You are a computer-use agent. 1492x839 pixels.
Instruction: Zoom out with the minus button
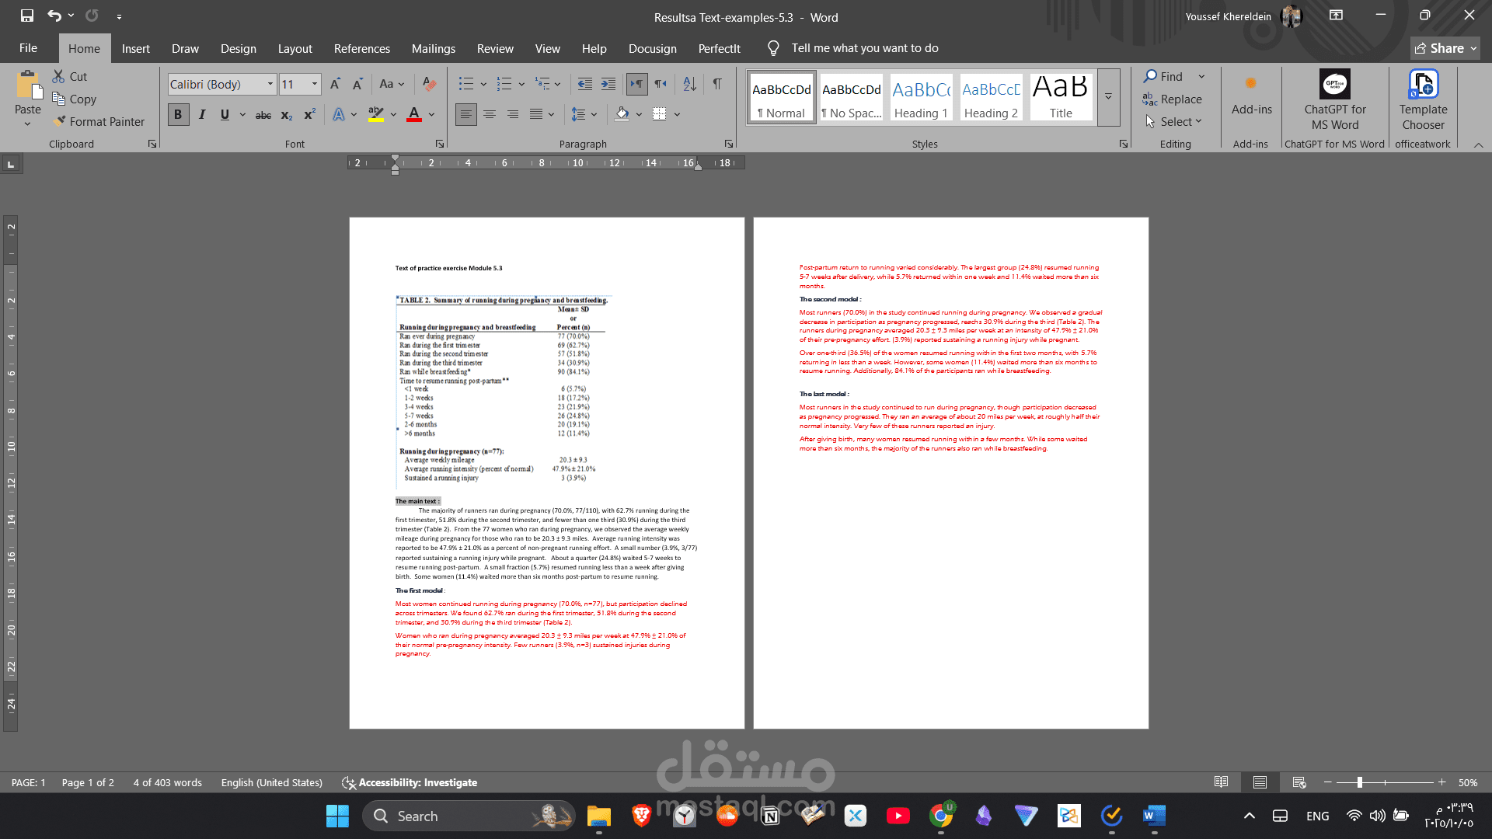[x=1328, y=782]
